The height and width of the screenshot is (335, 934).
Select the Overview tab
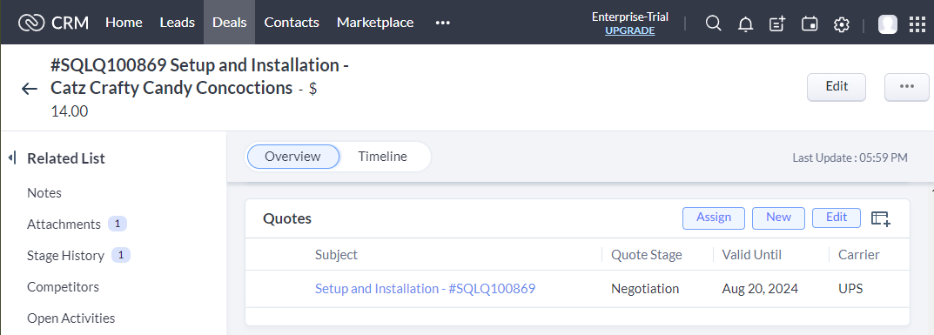293,157
